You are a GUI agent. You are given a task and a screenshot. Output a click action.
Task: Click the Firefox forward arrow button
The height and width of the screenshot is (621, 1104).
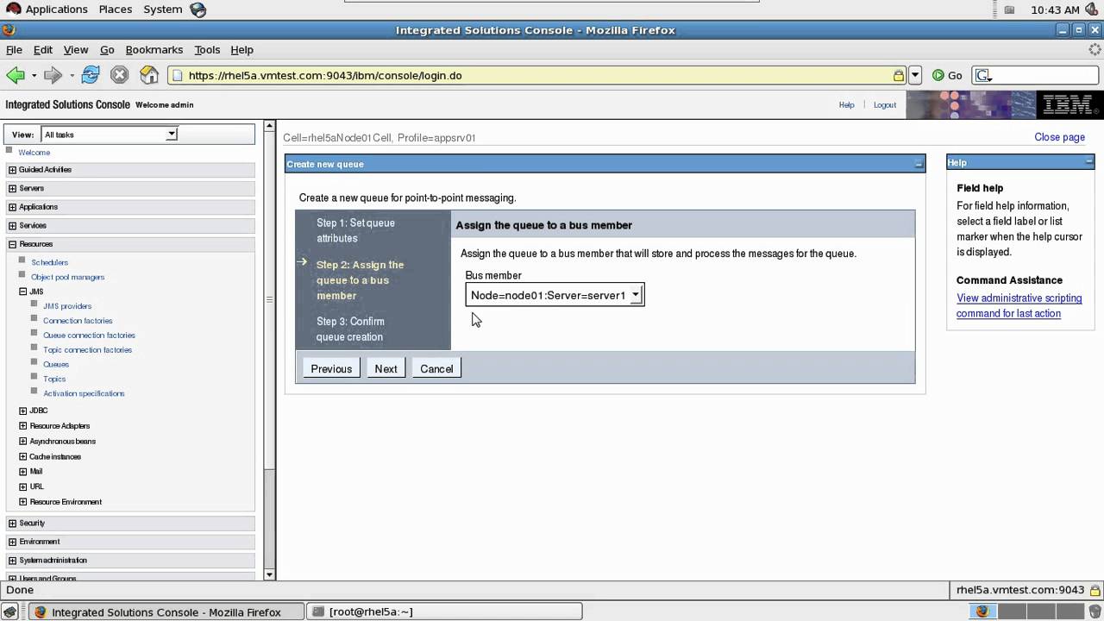(53, 75)
